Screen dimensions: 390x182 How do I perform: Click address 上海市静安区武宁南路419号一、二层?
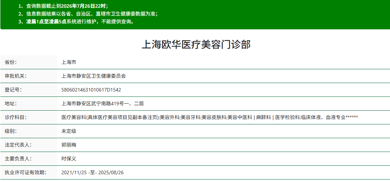click(102, 104)
